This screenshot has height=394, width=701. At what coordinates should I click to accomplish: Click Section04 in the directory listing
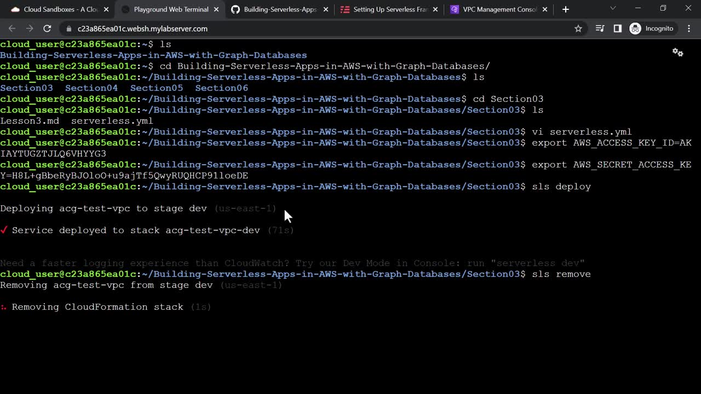tap(91, 88)
